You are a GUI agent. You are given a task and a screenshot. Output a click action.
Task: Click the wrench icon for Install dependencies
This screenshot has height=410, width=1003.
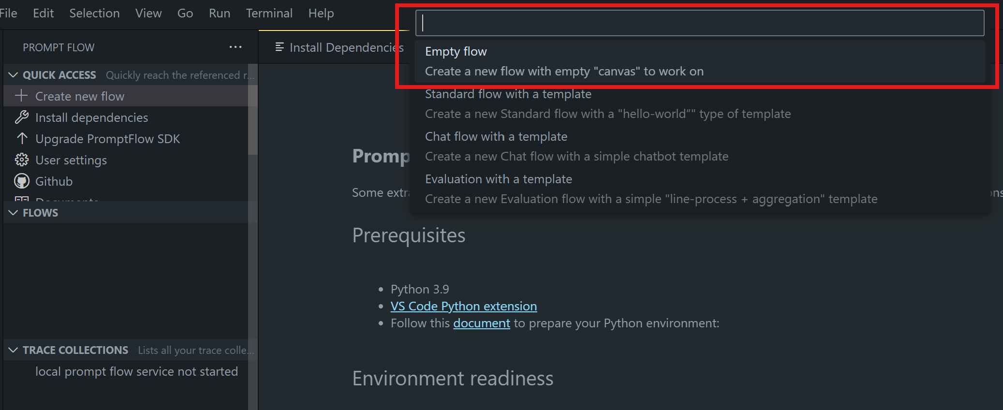[x=21, y=117]
